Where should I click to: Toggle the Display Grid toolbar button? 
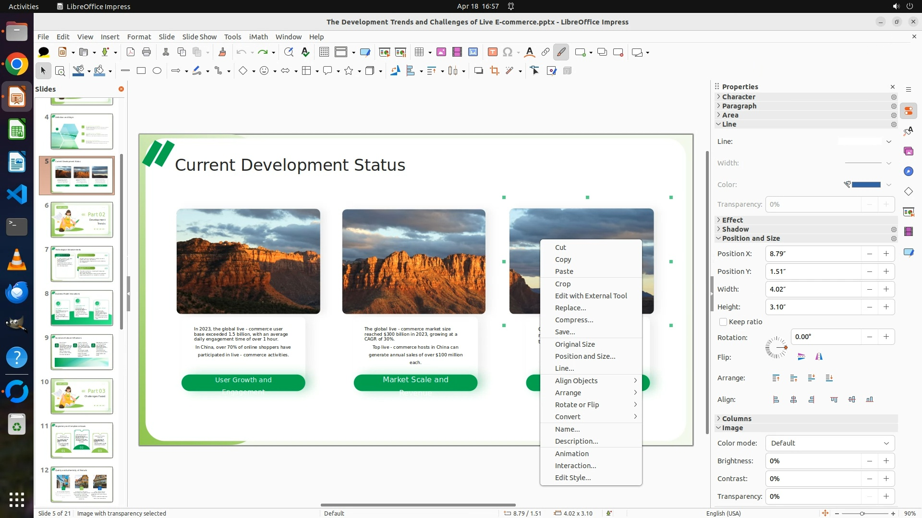(x=324, y=52)
